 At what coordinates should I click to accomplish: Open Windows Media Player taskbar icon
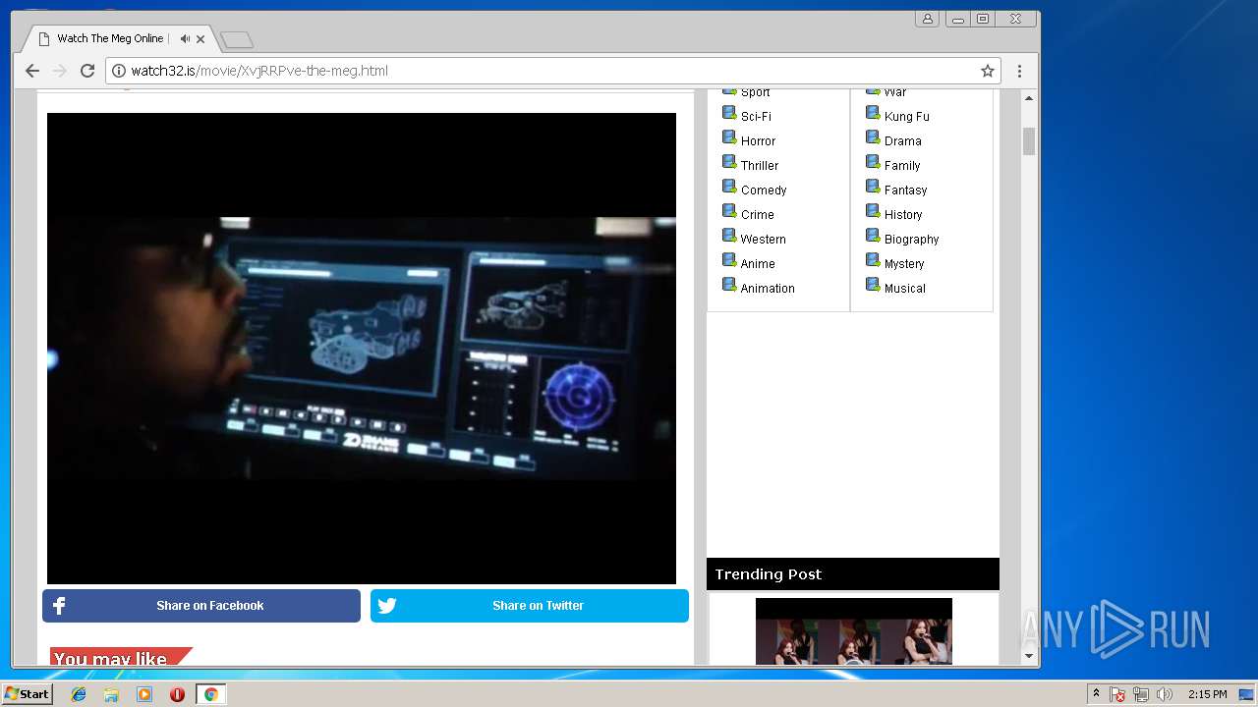coord(144,694)
